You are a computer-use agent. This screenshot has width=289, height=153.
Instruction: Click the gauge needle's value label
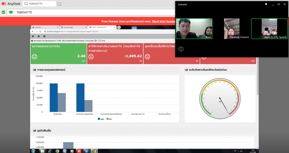[x=220, y=102]
